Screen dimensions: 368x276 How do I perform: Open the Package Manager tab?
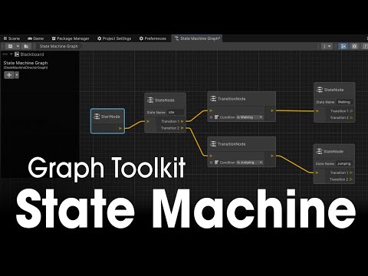click(71, 38)
